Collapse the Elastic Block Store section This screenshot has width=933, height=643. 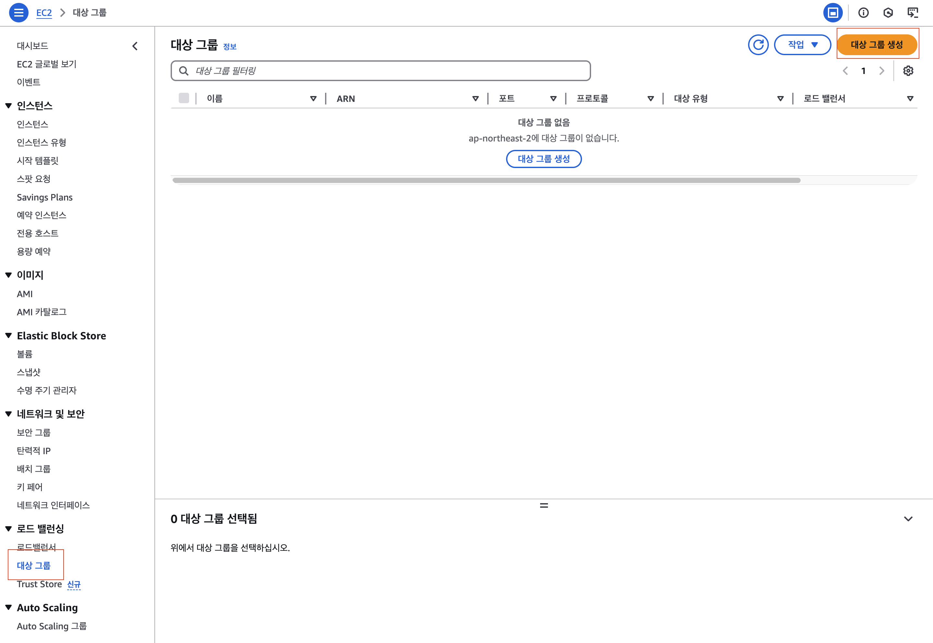8,335
